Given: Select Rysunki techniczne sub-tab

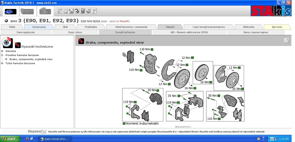Looking at the screenshot, I should 125,32.
